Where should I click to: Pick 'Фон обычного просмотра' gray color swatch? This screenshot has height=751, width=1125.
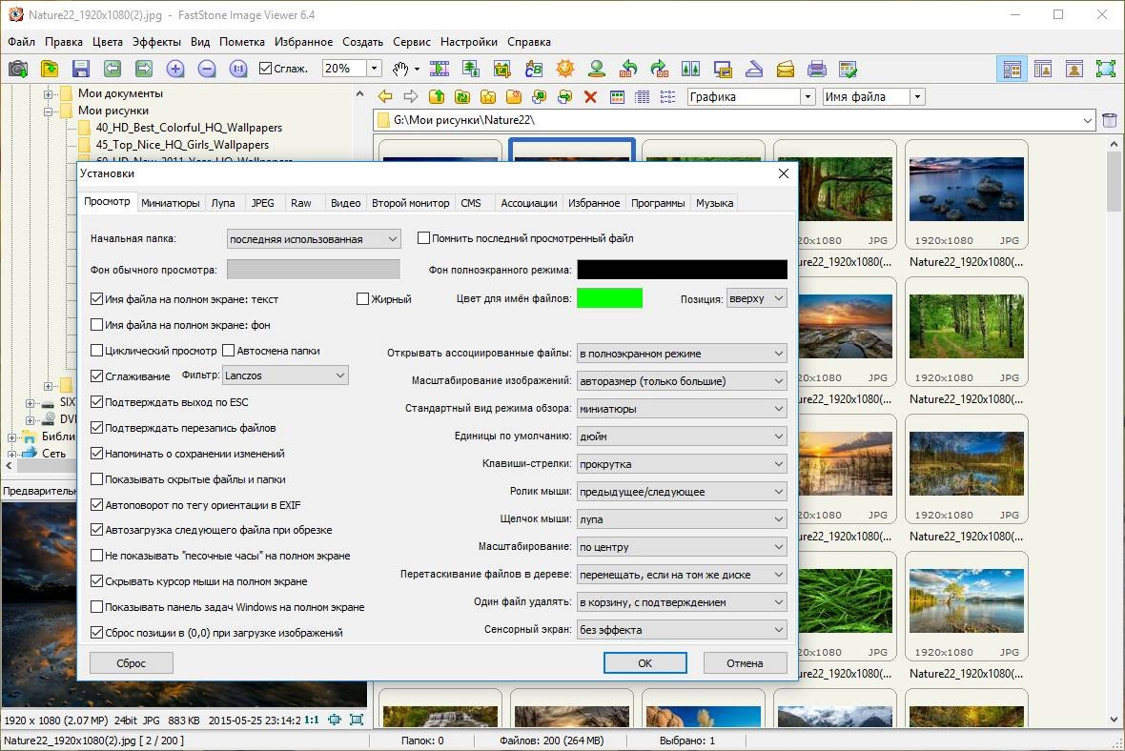[314, 270]
